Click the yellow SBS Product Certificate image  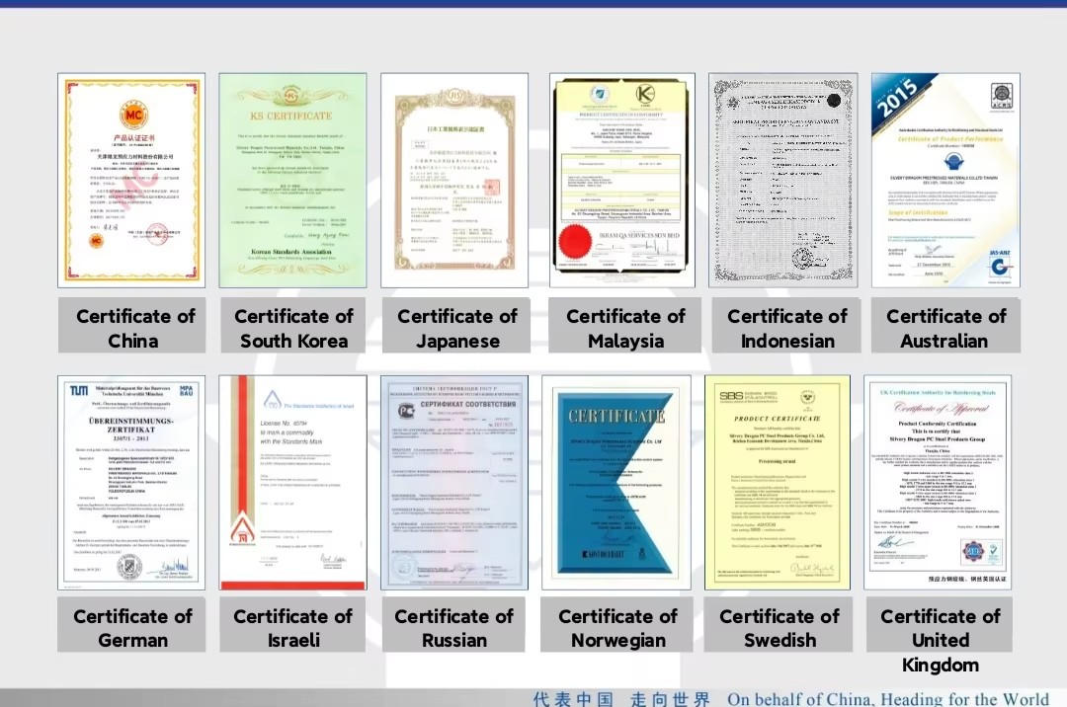[778, 482]
